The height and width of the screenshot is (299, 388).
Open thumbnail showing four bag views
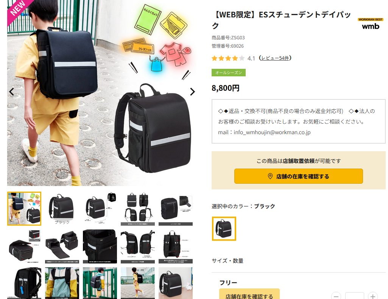point(138,209)
